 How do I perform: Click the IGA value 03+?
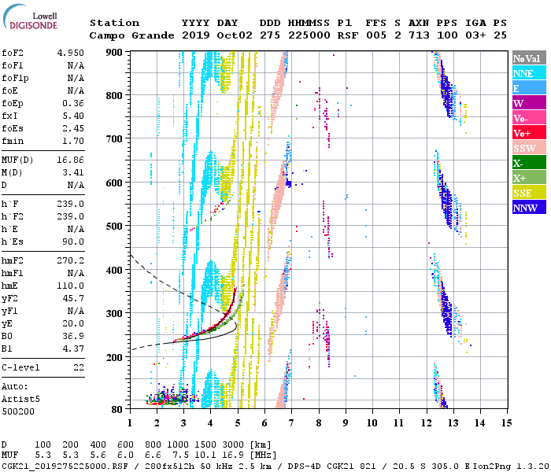475,35
